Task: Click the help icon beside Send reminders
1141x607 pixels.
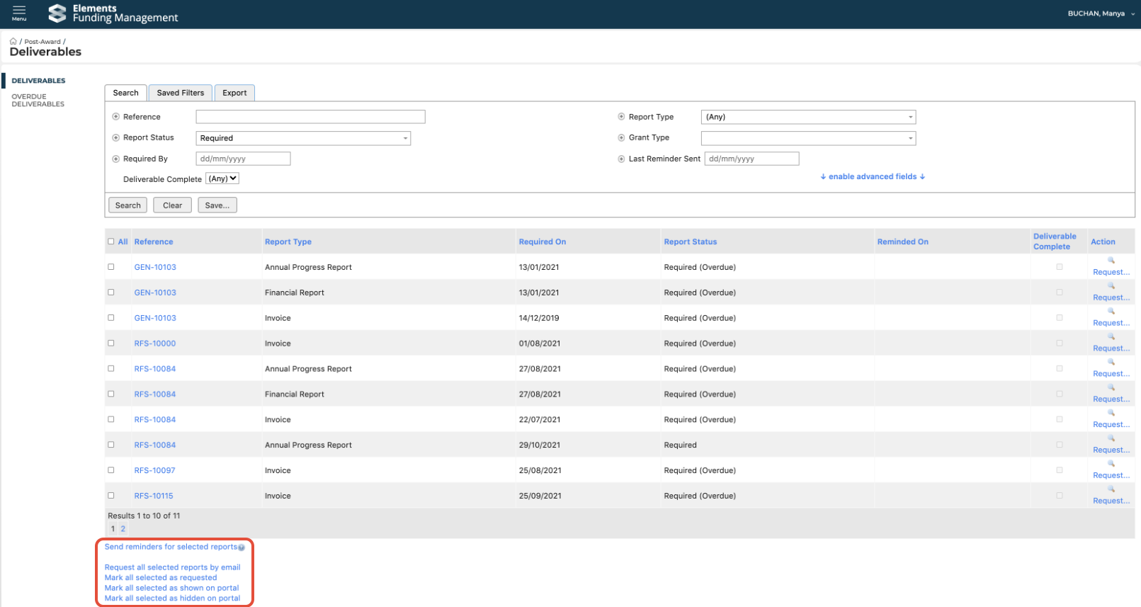Action: pos(242,548)
